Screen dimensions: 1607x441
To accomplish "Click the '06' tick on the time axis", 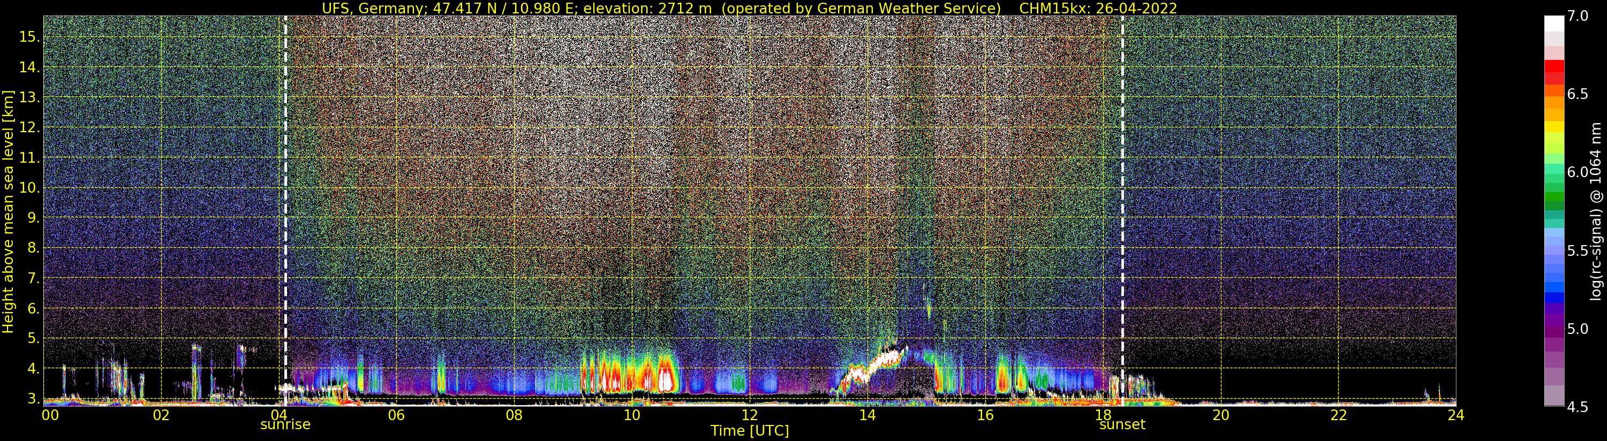I will click(396, 415).
